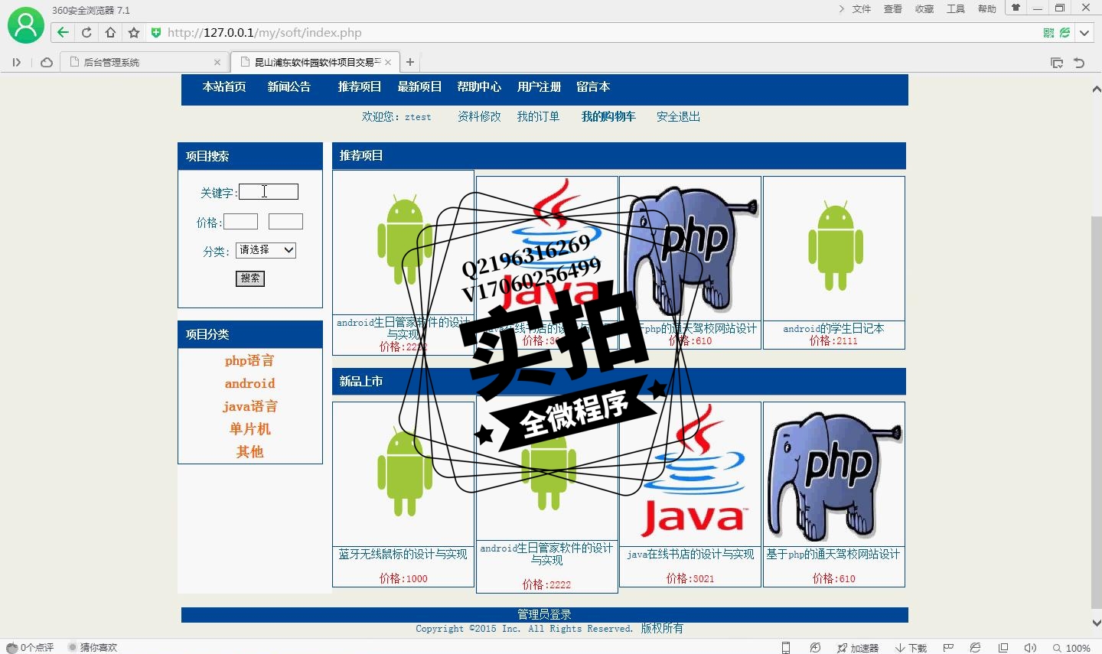Open the 工具 menu
Image resolution: width=1102 pixels, height=654 pixels.
pyautogui.click(x=956, y=9)
